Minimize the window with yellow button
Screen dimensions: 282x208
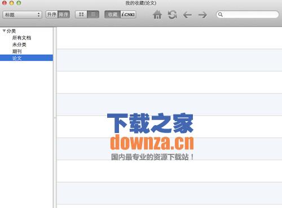pos(11,3)
